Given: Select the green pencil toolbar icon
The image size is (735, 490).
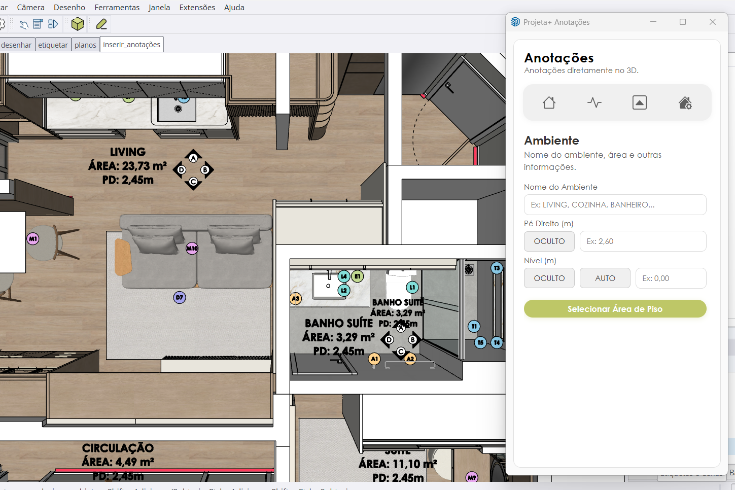Looking at the screenshot, I should (101, 24).
